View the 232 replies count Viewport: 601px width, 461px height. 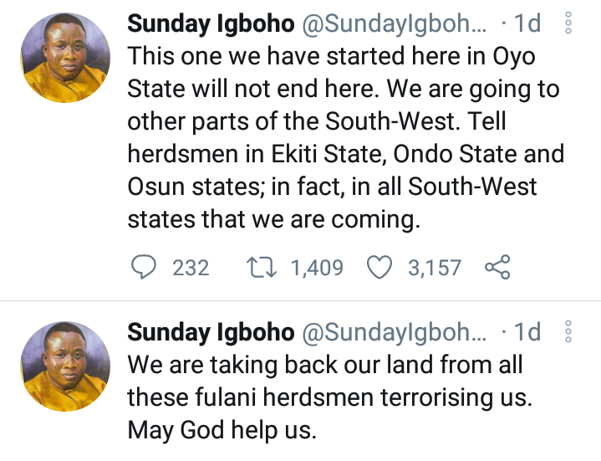191,268
